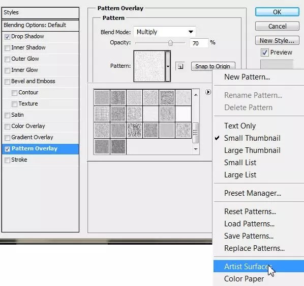Open the pattern picker dropdown arrow
The width and height of the screenshot is (304, 286).
(168, 66)
